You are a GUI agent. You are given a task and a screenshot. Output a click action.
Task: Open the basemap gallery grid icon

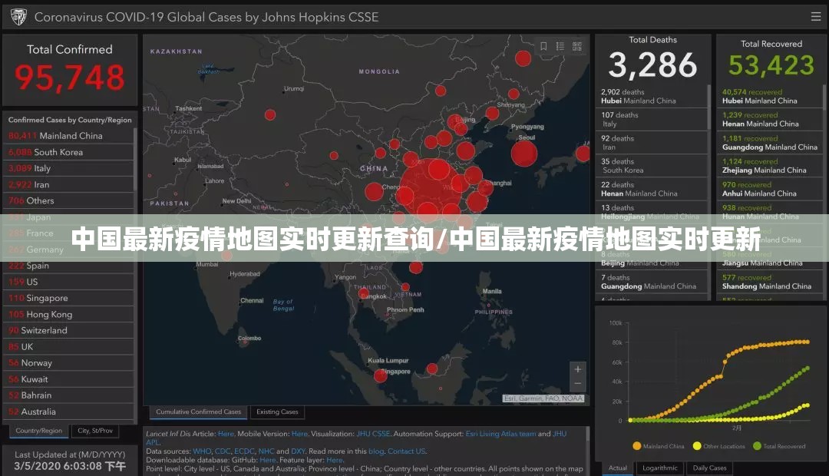(576, 46)
